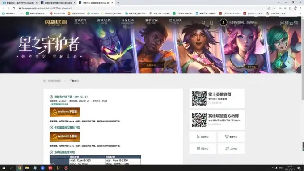Open the 赛事中心 trophy tile
This screenshot has height=171, width=304.
[x=231, y=137]
